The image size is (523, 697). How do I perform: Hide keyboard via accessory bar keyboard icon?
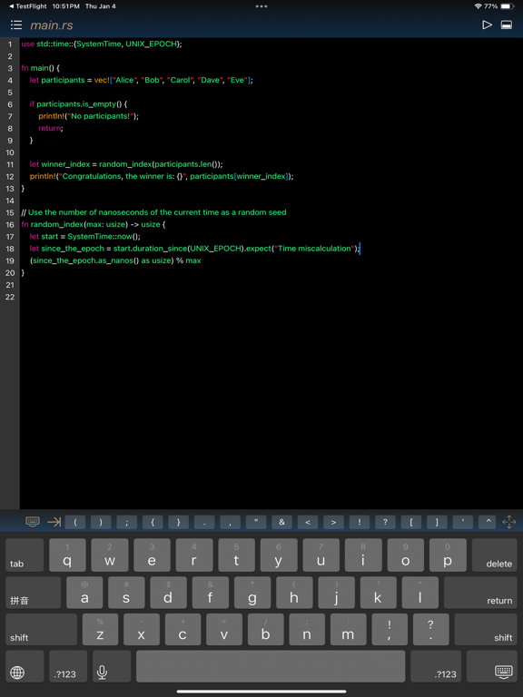pos(33,522)
